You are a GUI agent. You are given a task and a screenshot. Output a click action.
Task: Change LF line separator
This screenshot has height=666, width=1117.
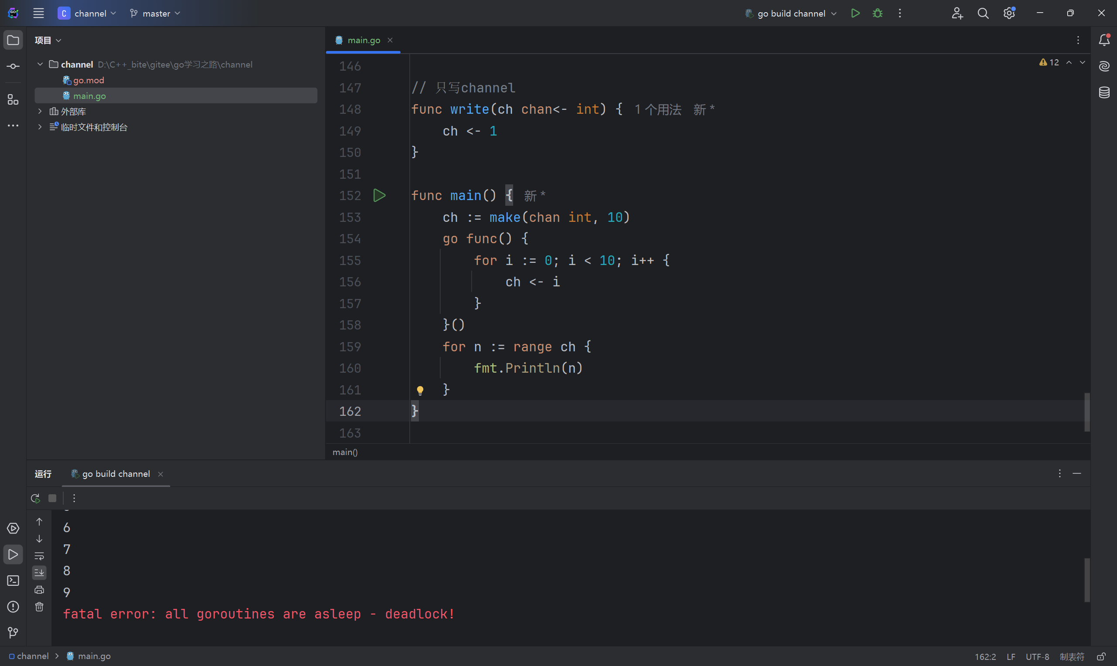coord(1011,657)
